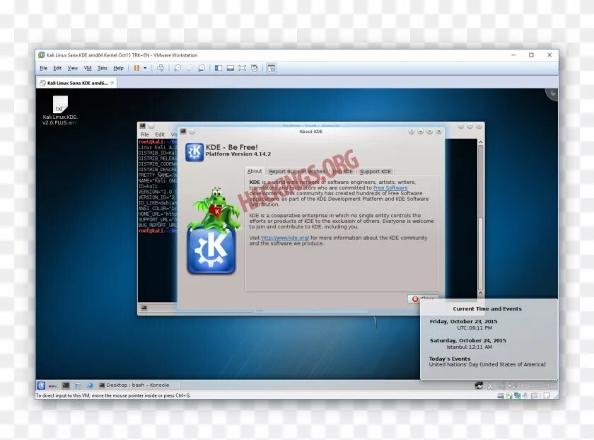The width and height of the screenshot is (594, 440).
Task: Switch to the Join KDE tab
Action: [343, 172]
